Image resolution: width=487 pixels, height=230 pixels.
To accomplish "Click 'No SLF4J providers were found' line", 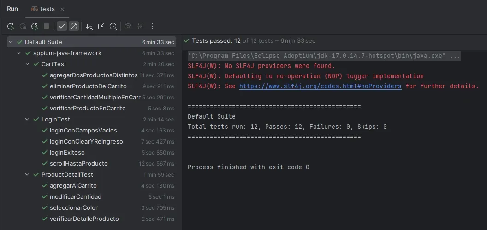I will click(261, 66).
